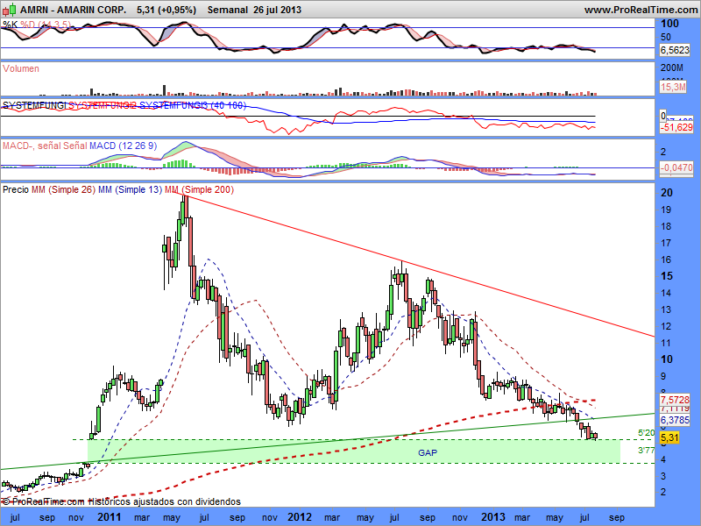Image resolution: width=701 pixels, height=526 pixels.
Task: Click the "Semanal" timeframe label
Action: click(x=227, y=10)
